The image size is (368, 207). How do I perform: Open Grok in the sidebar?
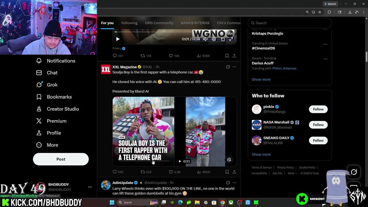pos(47,85)
